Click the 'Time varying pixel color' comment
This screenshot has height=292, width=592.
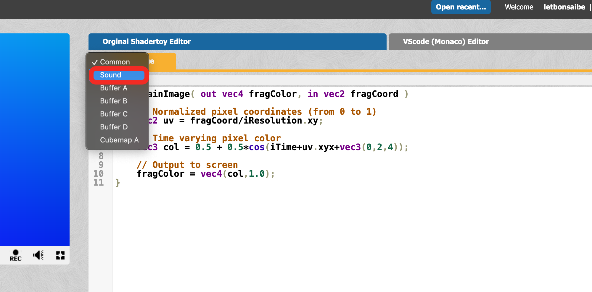click(216, 138)
